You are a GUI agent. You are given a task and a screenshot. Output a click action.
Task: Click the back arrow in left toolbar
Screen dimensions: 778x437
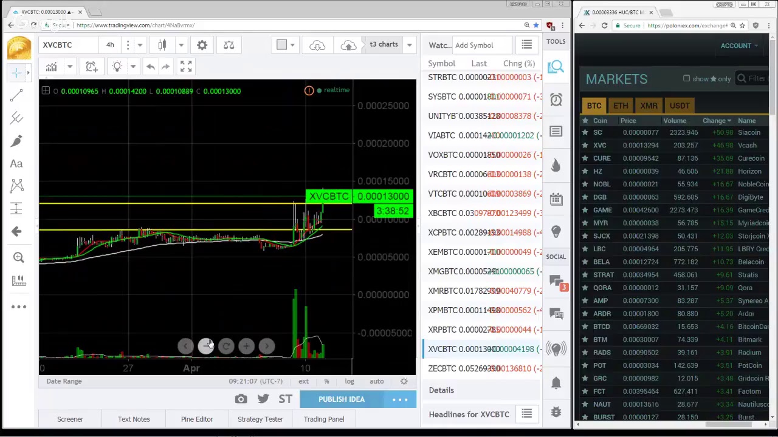[x=16, y=231]
